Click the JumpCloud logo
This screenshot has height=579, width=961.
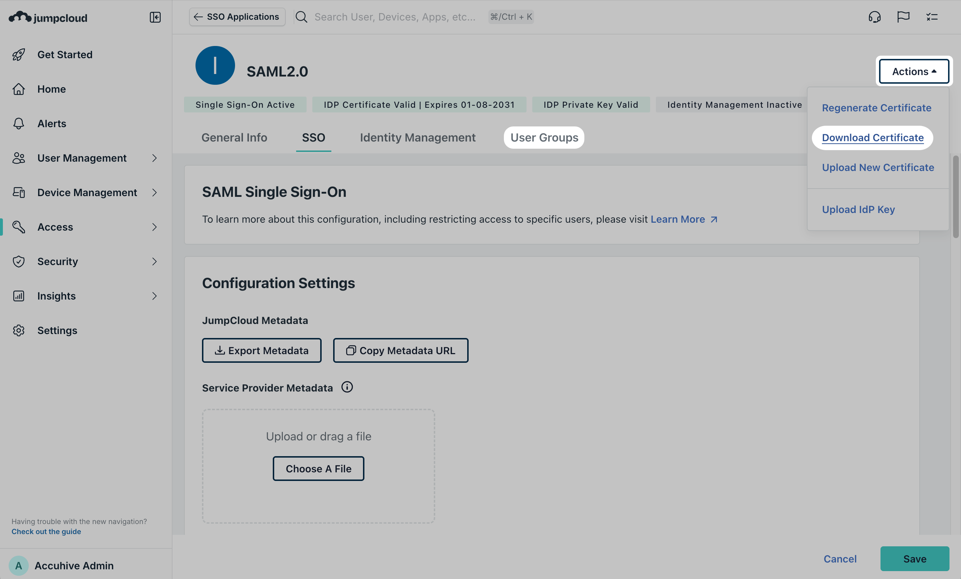coord(48,18)
